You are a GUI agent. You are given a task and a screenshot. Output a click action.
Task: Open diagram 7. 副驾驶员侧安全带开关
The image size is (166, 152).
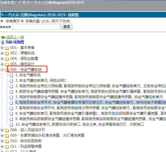tap(91, 108)
